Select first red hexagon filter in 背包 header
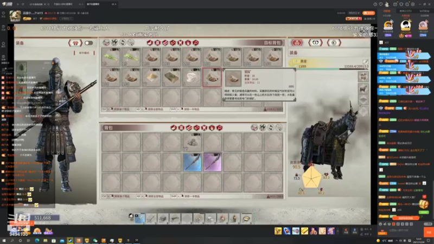 pos(174,128)
